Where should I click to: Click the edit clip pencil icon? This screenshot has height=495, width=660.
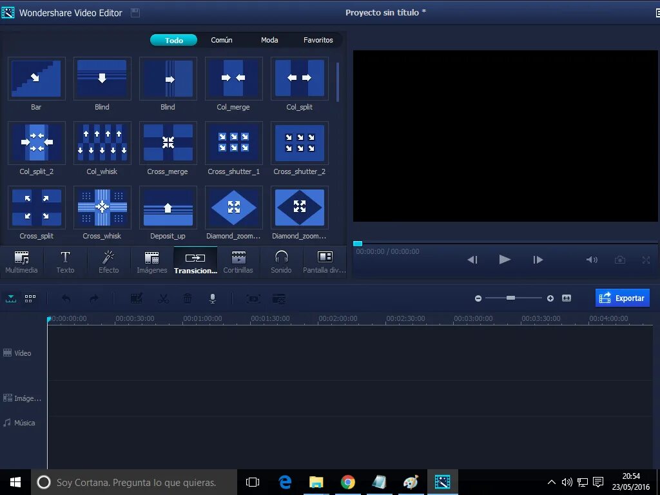point(137,298)
